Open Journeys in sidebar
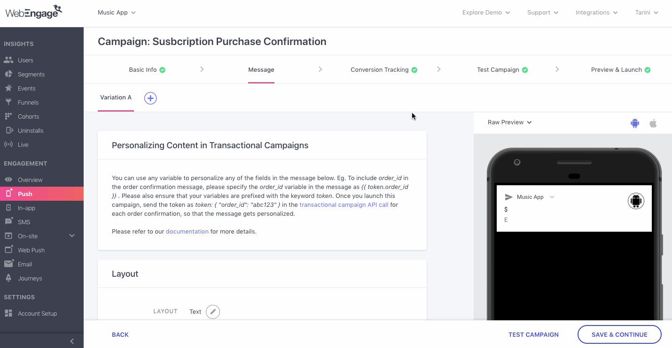672x348 pixels. (30, 278)
